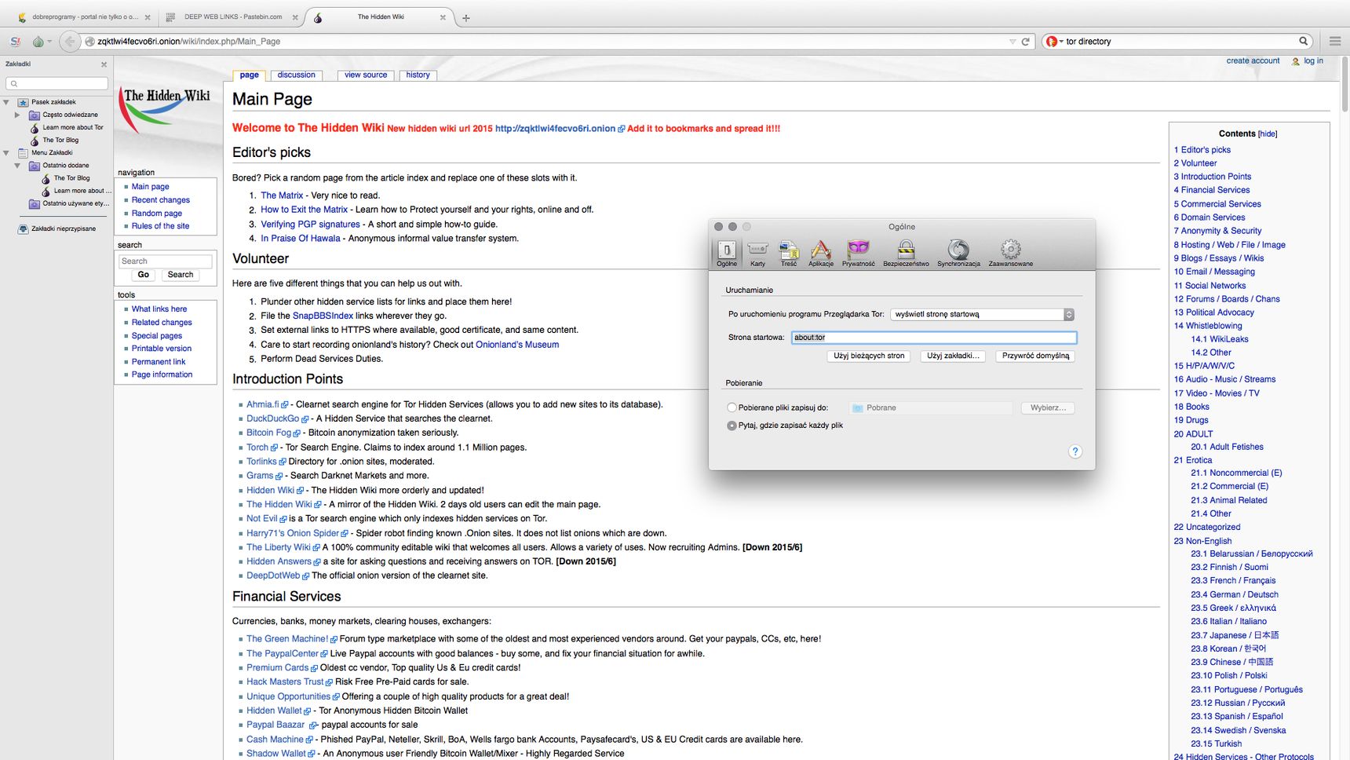This screenshot has height=760, width=1350.
Task: Open the 'Recent changes' navigation link
Action: click(x=161, y=200)
